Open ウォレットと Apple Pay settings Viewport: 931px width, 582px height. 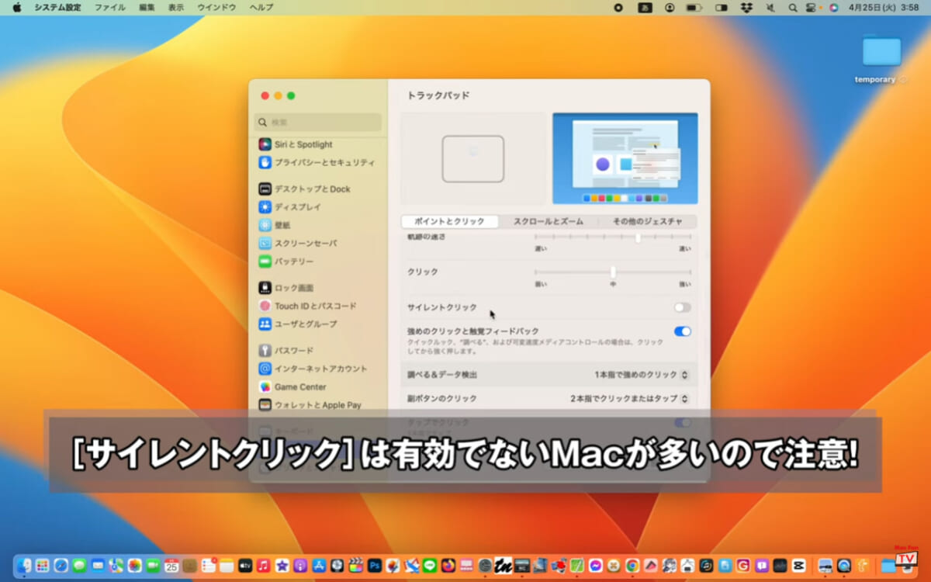click(310, 404)
